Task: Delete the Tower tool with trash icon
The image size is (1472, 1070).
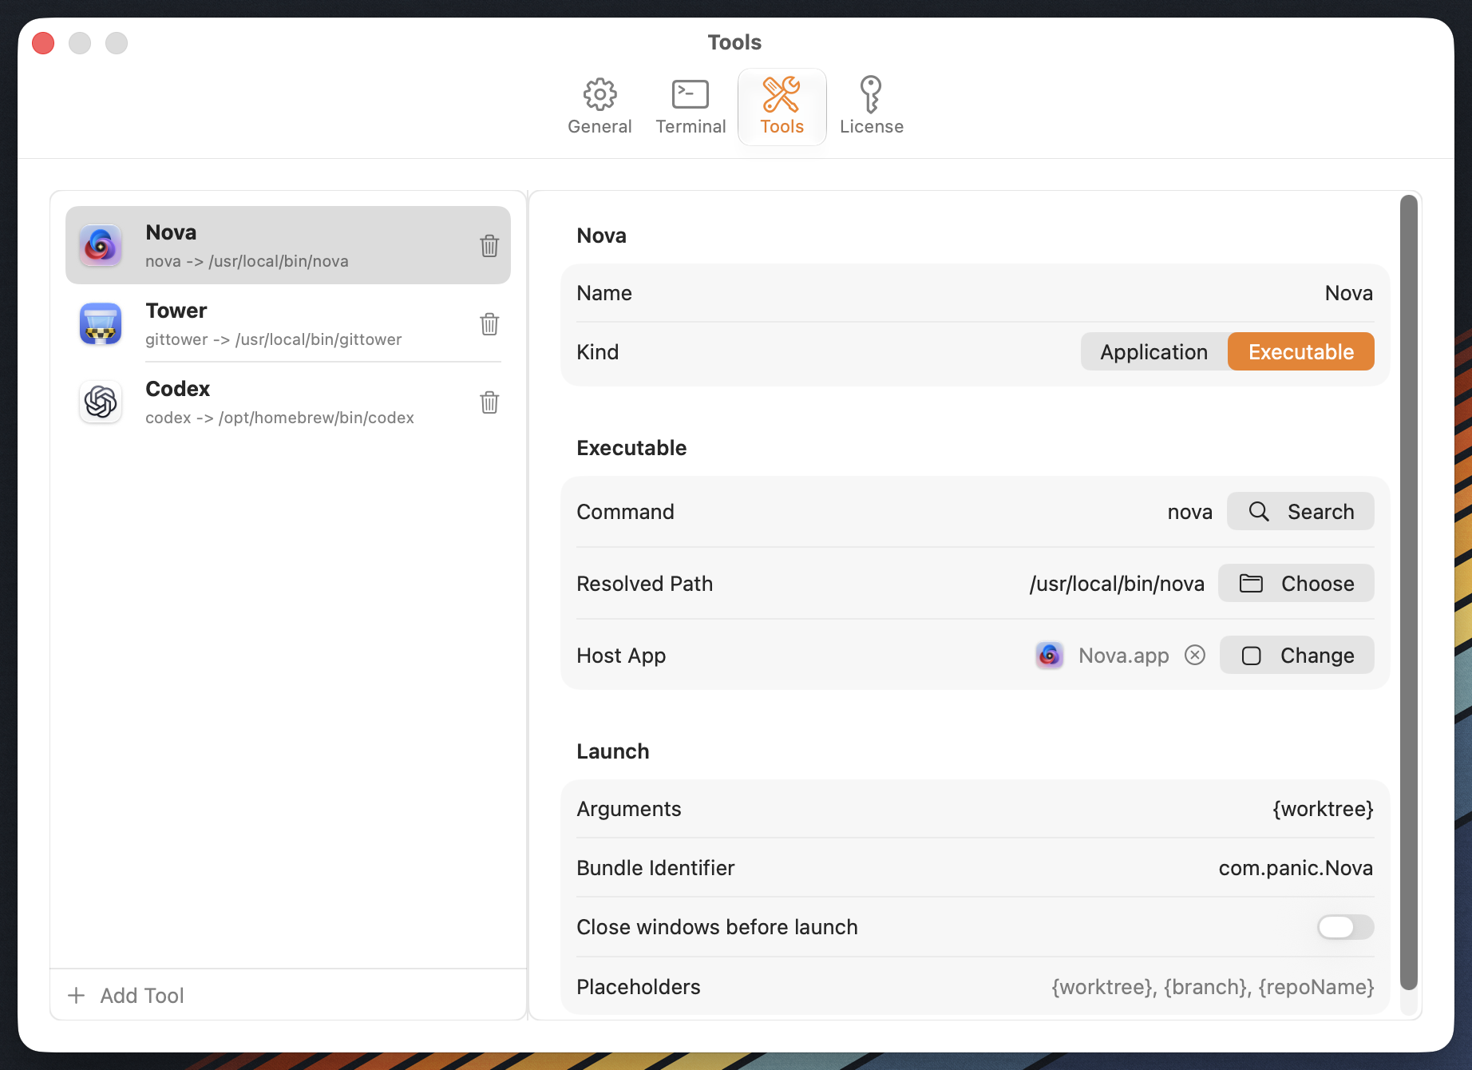Action: coord(489,323)
